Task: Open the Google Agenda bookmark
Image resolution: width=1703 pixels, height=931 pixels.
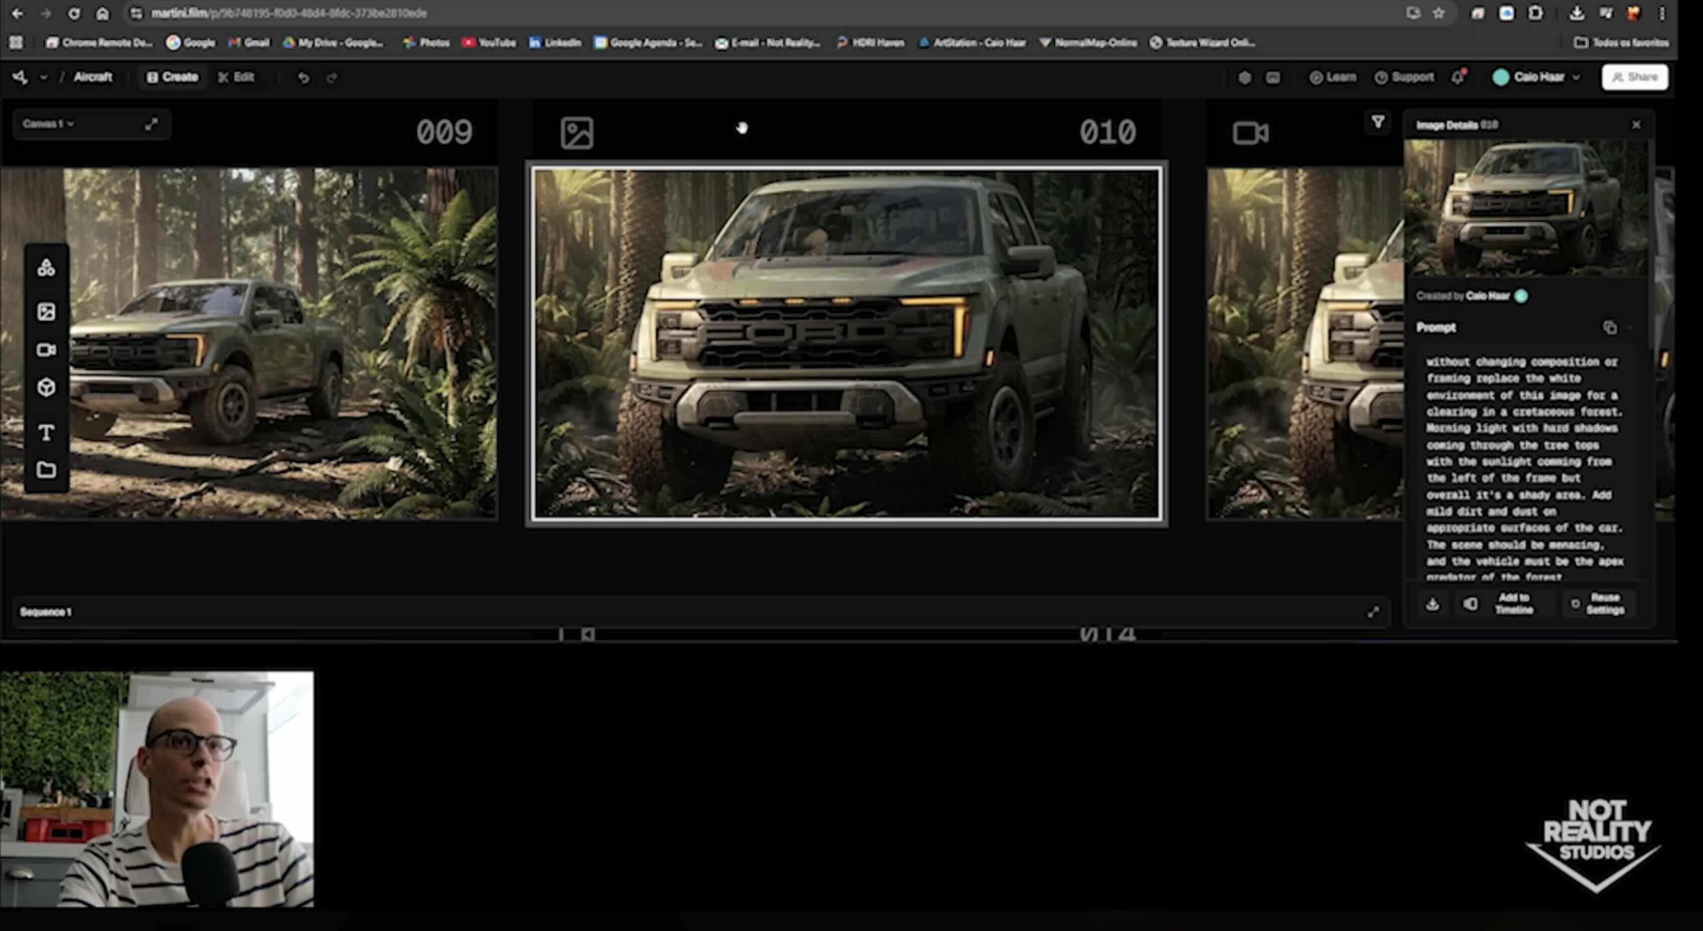Action: (x=648, y=42)
